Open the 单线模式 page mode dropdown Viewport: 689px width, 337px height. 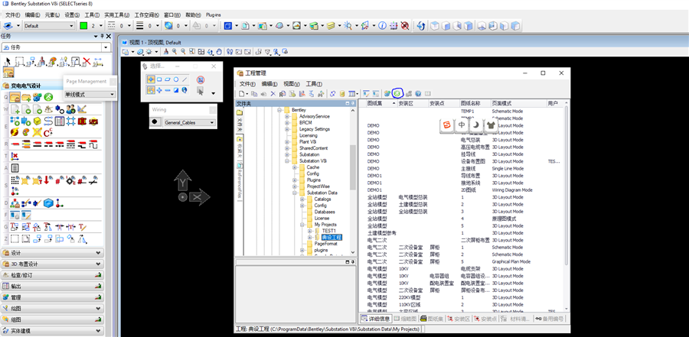click(90, 94)
